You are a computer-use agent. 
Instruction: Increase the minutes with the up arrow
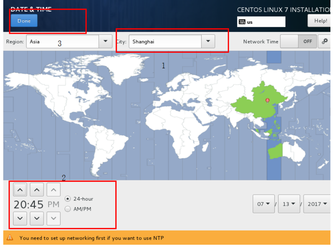click(37, 189)
